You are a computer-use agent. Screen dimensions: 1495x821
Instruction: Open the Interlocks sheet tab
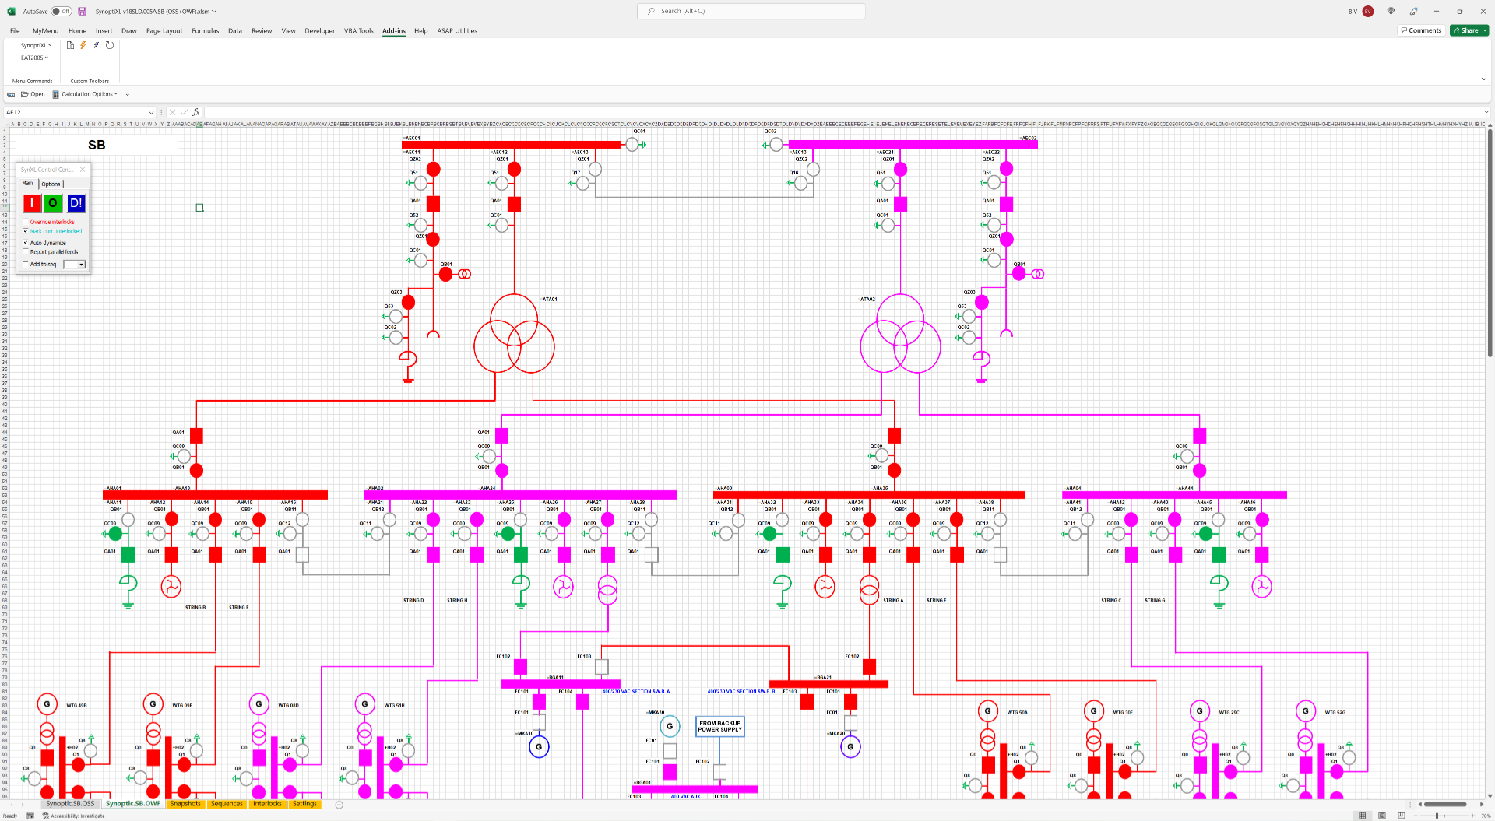[267, 804]
